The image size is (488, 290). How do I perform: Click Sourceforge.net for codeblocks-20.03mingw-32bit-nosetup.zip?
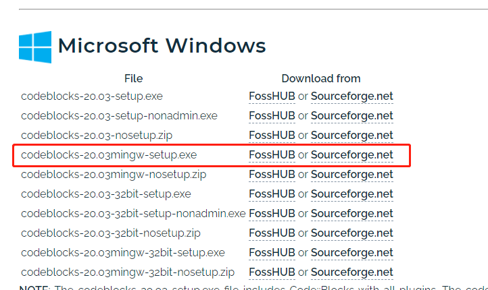coord(351,272)
